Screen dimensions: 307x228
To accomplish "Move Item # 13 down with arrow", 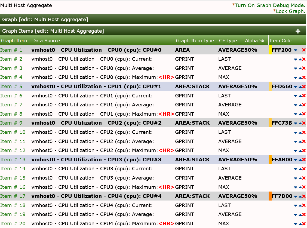I will (x=296, y=160).
